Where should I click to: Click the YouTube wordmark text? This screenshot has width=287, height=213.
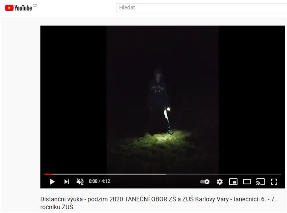[x=23, y=8]
